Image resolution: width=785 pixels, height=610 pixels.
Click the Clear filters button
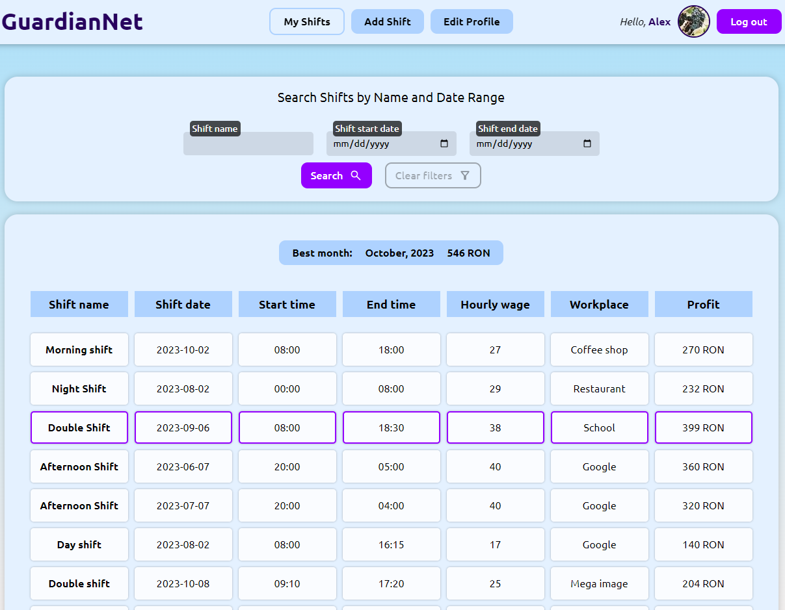(x=432, y=175)
